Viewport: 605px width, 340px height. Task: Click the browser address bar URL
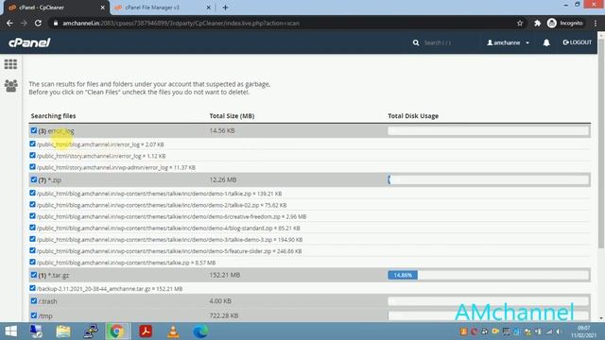coord(181,23)
